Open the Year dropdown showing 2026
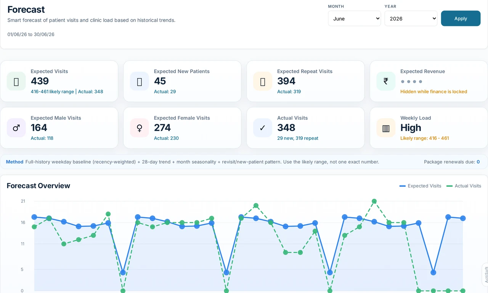 coord(411,18)
